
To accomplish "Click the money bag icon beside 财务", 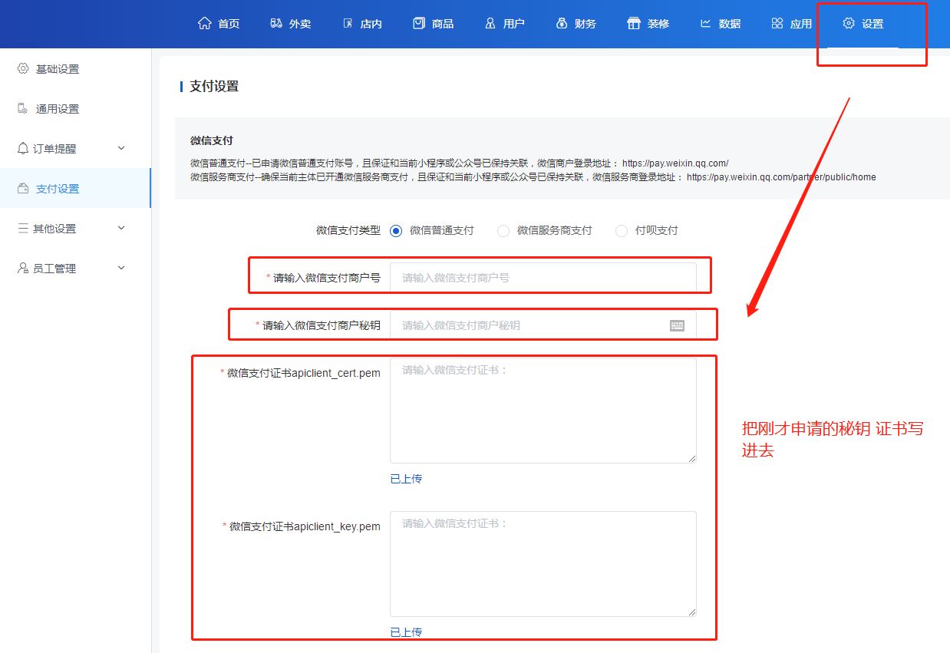I will 562,23.
